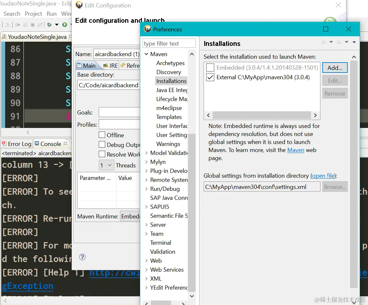The width and height of the screenshot is (368, 305).
Task: Open the Maven Runtime combo box
Action: click(130, 216)
